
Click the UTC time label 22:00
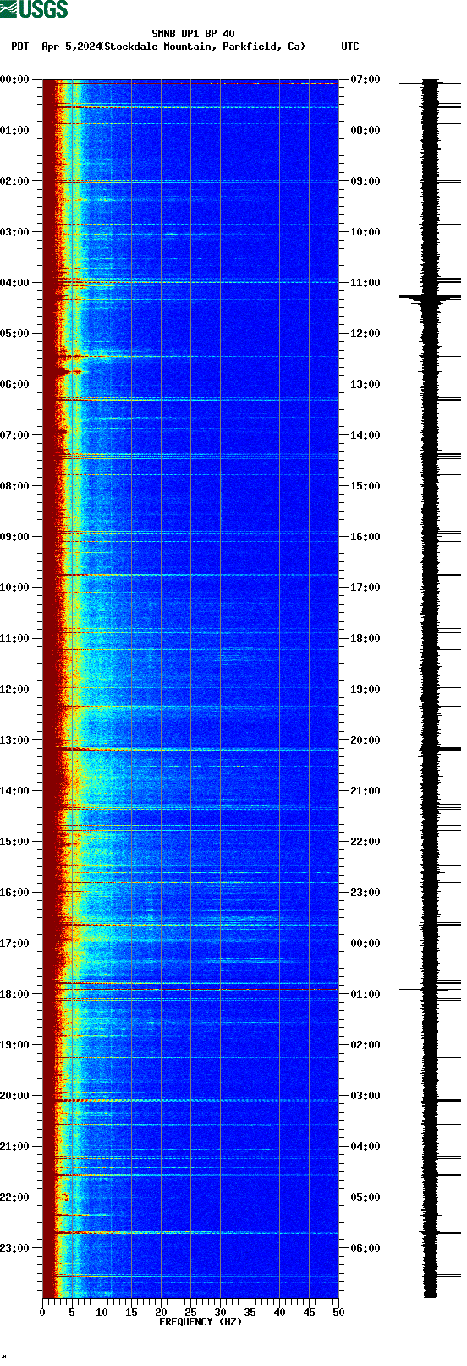point(365,842)
